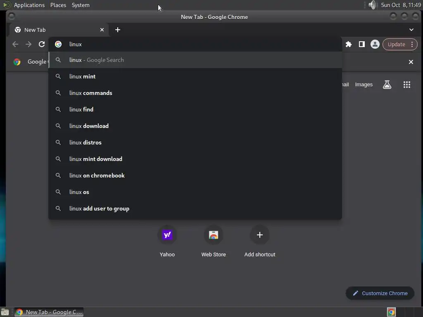
Task: Expand the tab search chevron
Action: 411,30
